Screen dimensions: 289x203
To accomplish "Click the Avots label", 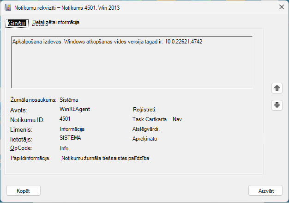I will 18,110.
